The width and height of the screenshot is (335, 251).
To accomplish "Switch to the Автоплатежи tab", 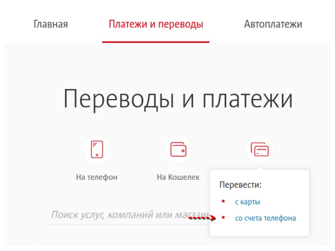I will point(273,24).
